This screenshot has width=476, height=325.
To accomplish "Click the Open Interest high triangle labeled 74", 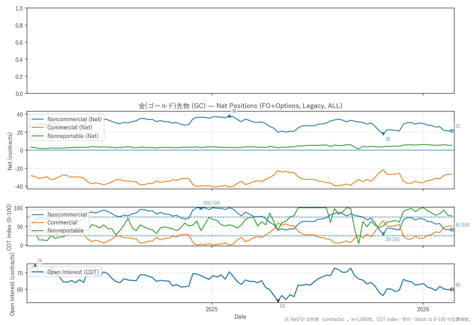I will 35,265.
